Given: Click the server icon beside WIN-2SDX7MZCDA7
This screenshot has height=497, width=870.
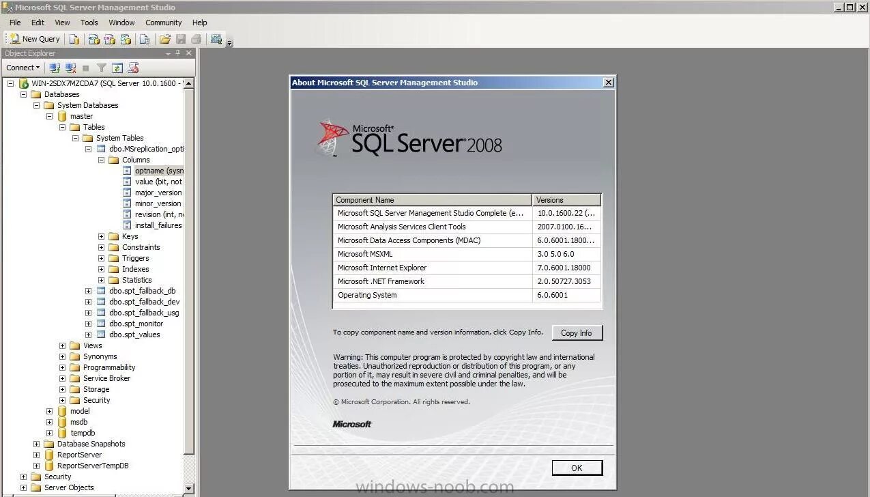Looking at the screenshot, I should 23,83.
